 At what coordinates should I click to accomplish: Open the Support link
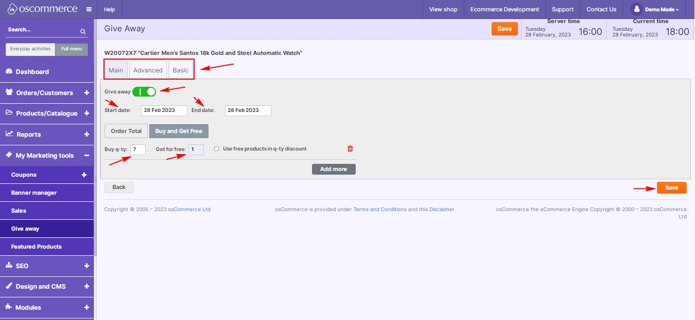click(x=563, y=9)
